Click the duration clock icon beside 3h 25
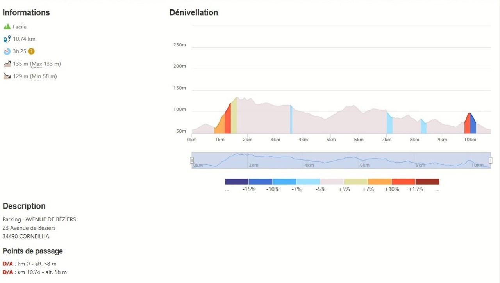 tap(7, 51)
